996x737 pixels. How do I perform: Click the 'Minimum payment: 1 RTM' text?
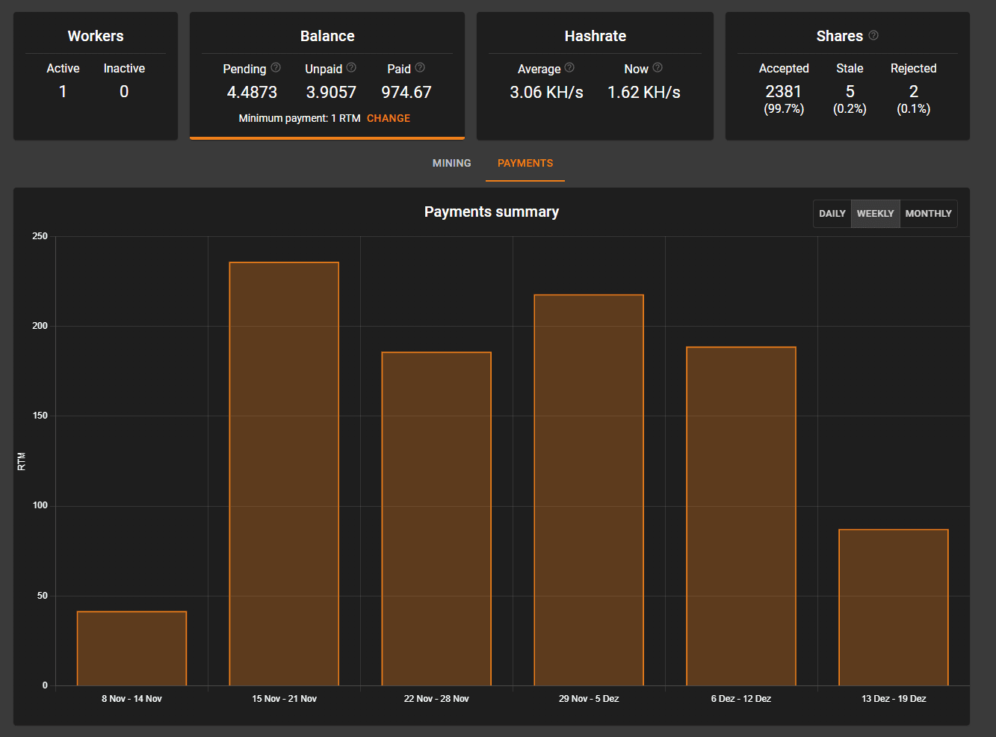point(300,118)
